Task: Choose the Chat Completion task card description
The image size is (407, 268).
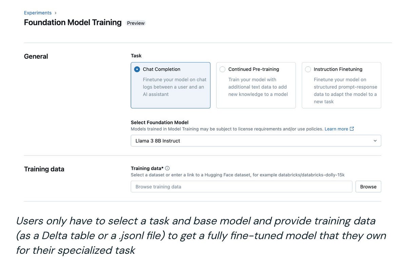Action: coord(175,87)
